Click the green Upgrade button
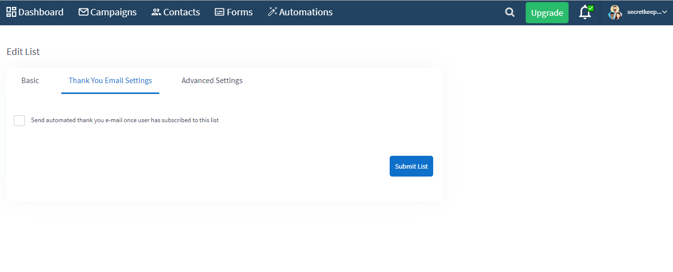The width and height of the screenshot is (673, 272). pyautogui.click(x=547, y=13)
